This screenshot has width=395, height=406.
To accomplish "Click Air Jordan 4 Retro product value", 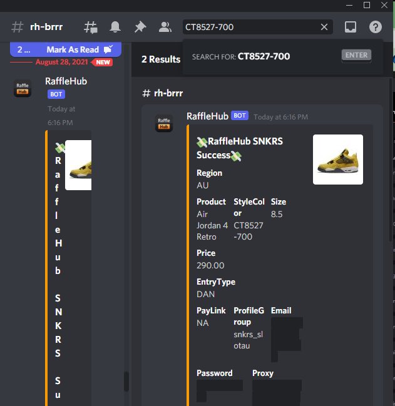I will pos(212,226).
